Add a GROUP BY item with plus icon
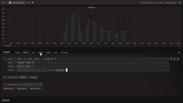 tap(33, 66)
